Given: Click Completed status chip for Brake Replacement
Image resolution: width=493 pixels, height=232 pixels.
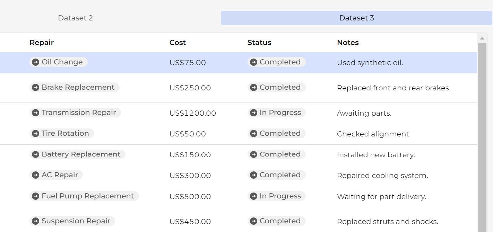Looking at the screenshot, I should pyautogui.click(x=277, y=87).
